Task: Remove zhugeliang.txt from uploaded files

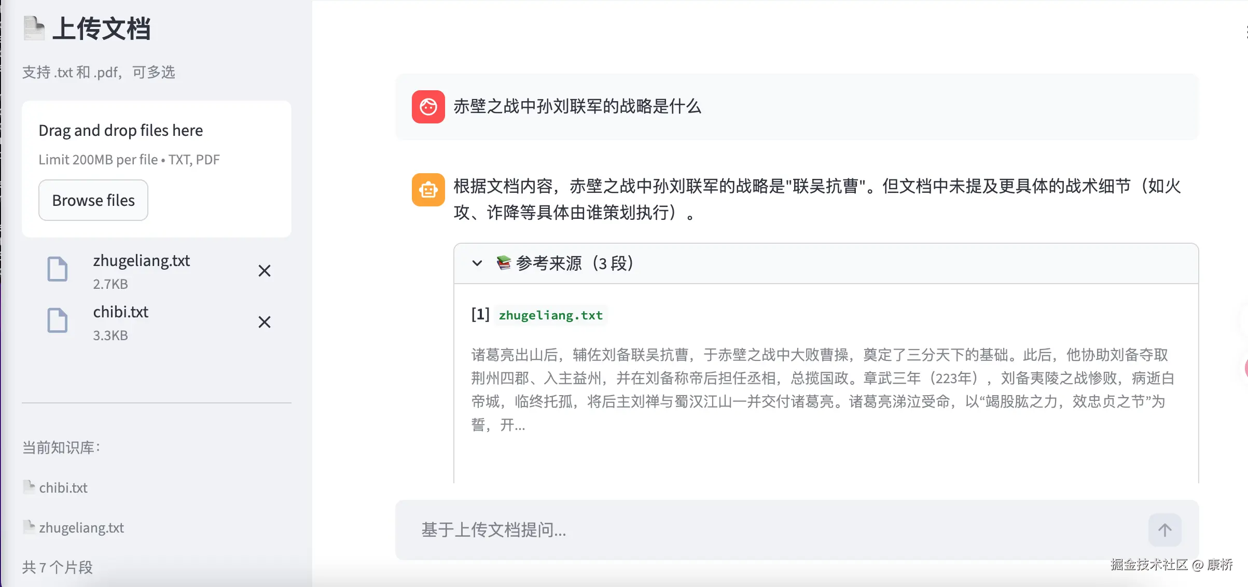Action: pos(265,271)
